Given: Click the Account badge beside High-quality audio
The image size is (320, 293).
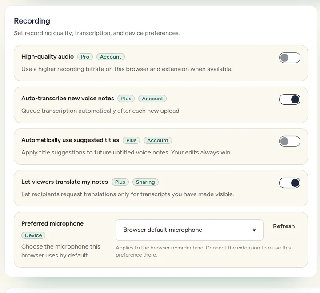Looking at the screenshot, I should pyautogui.click(x=110, y=57).
